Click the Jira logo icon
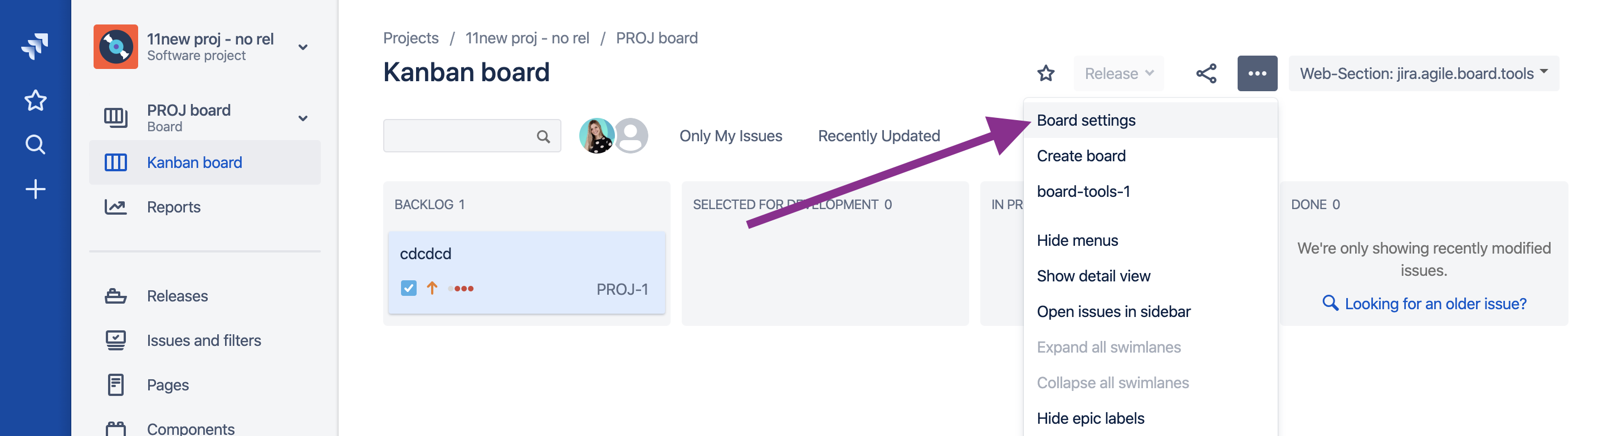This screenshot has width=1603, height=436. [35, 46]
